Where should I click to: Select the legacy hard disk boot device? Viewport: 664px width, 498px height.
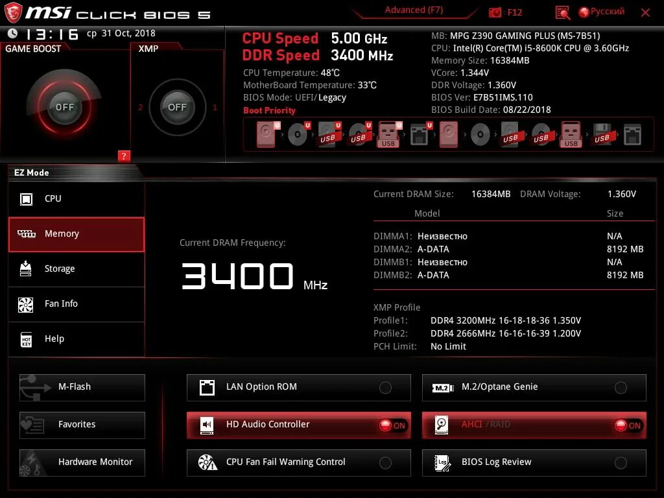pos(449,135)
